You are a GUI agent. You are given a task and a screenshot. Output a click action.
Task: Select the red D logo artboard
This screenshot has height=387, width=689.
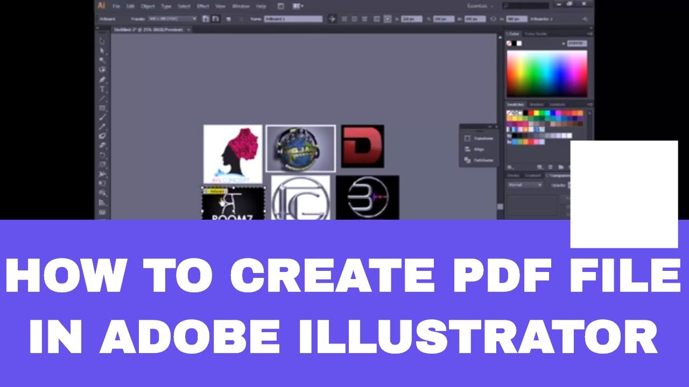[362, 146]
